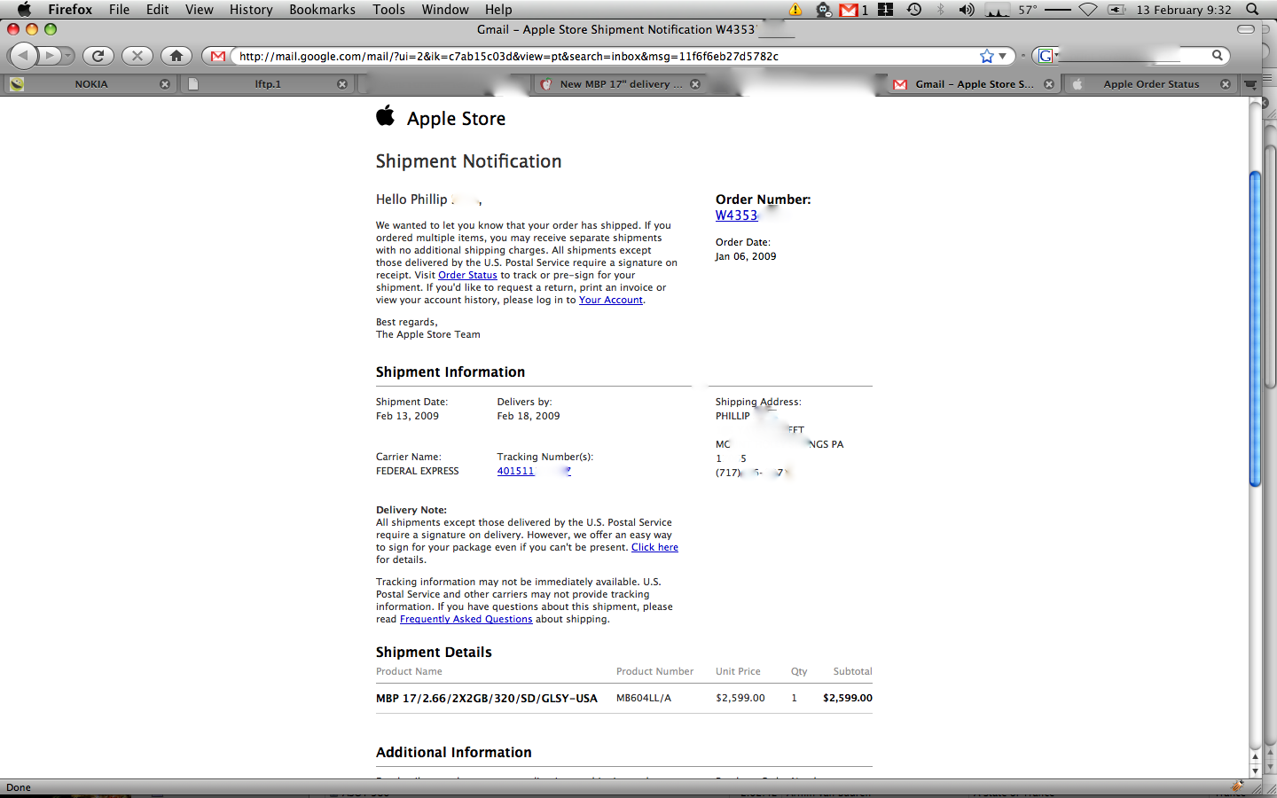The height and width of the screenshot is (798, 1277).
Task: Click the Bluetooth status icon
Action: 941,10
